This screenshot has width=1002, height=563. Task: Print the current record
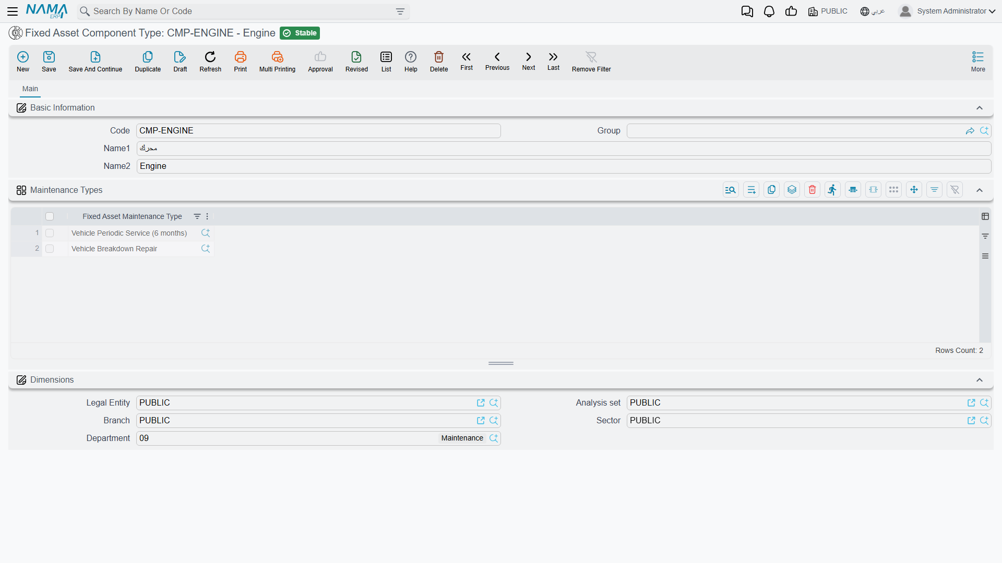pyautogui.click(x=241, y=62)
